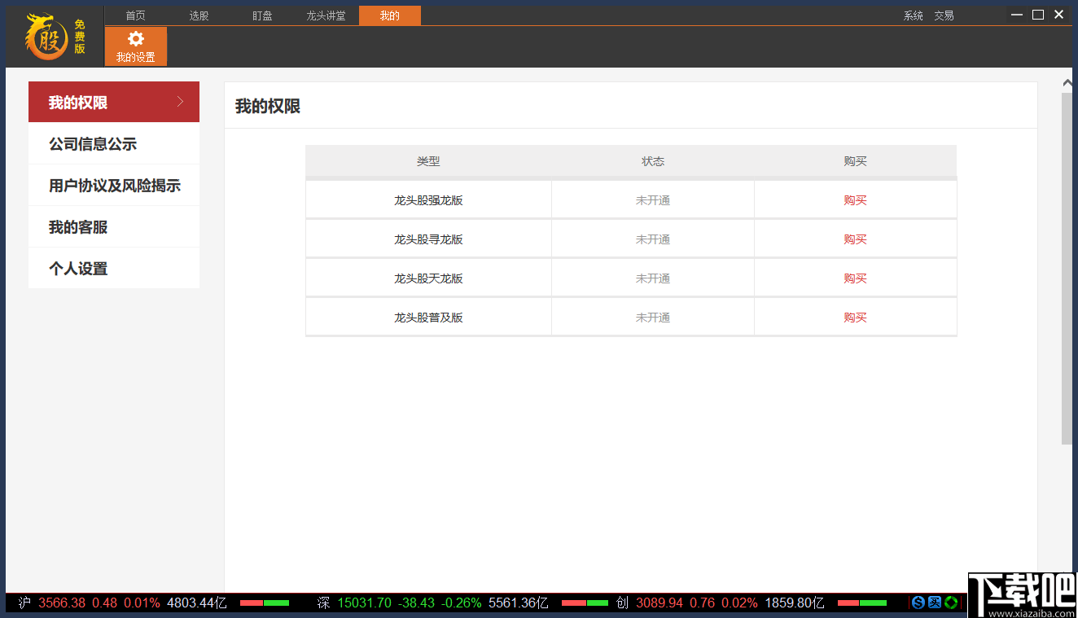Viewport: 1078px width, 618px height.
Task: Select the 龙头股寻龙版 type cell
Action: pos(428,239)
